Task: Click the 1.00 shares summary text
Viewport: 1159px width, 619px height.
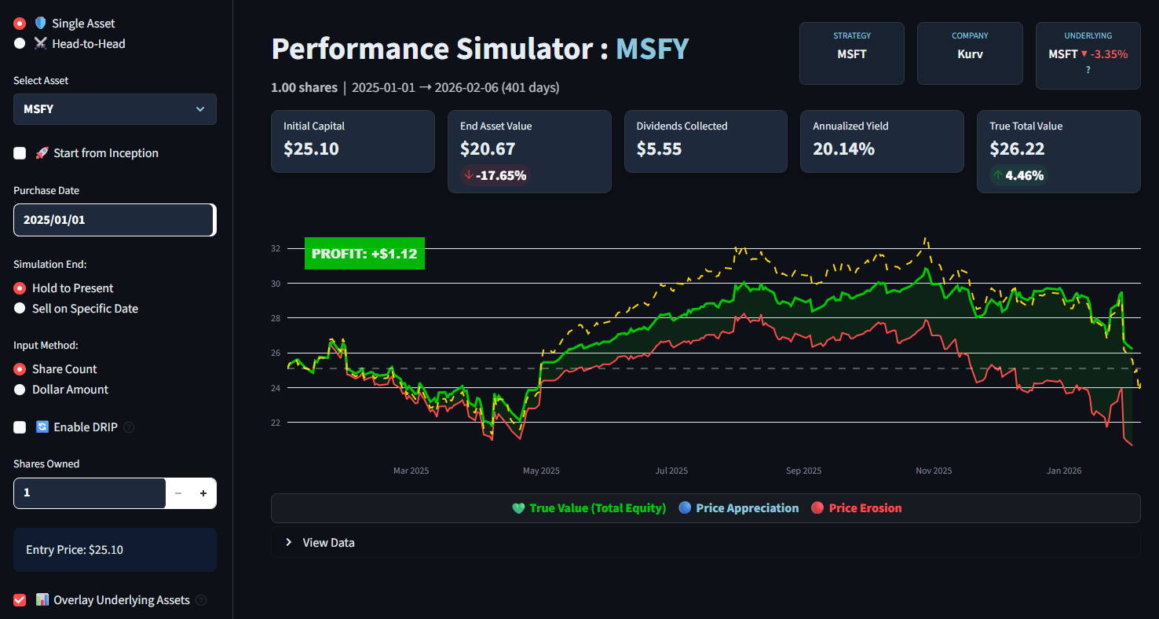Action: [x=304, y=88]
